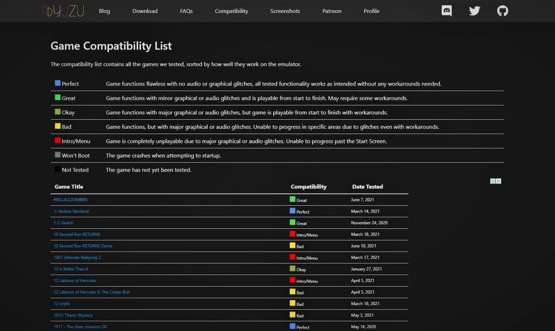Click Intro/Menu rating for 10 Second Run RETURNS

[304, 234]
